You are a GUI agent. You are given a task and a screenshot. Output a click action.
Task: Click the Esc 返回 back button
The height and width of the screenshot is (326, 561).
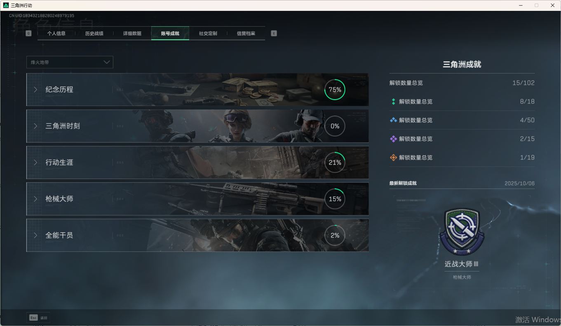click(38, 318)
